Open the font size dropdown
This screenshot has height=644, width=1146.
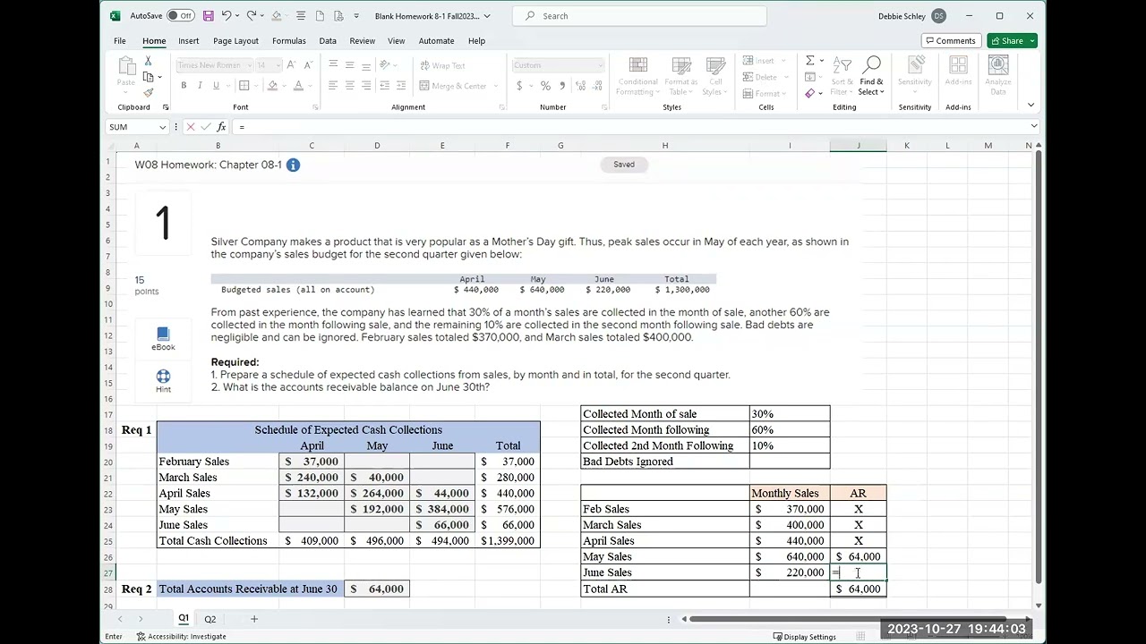pos(278,65)
